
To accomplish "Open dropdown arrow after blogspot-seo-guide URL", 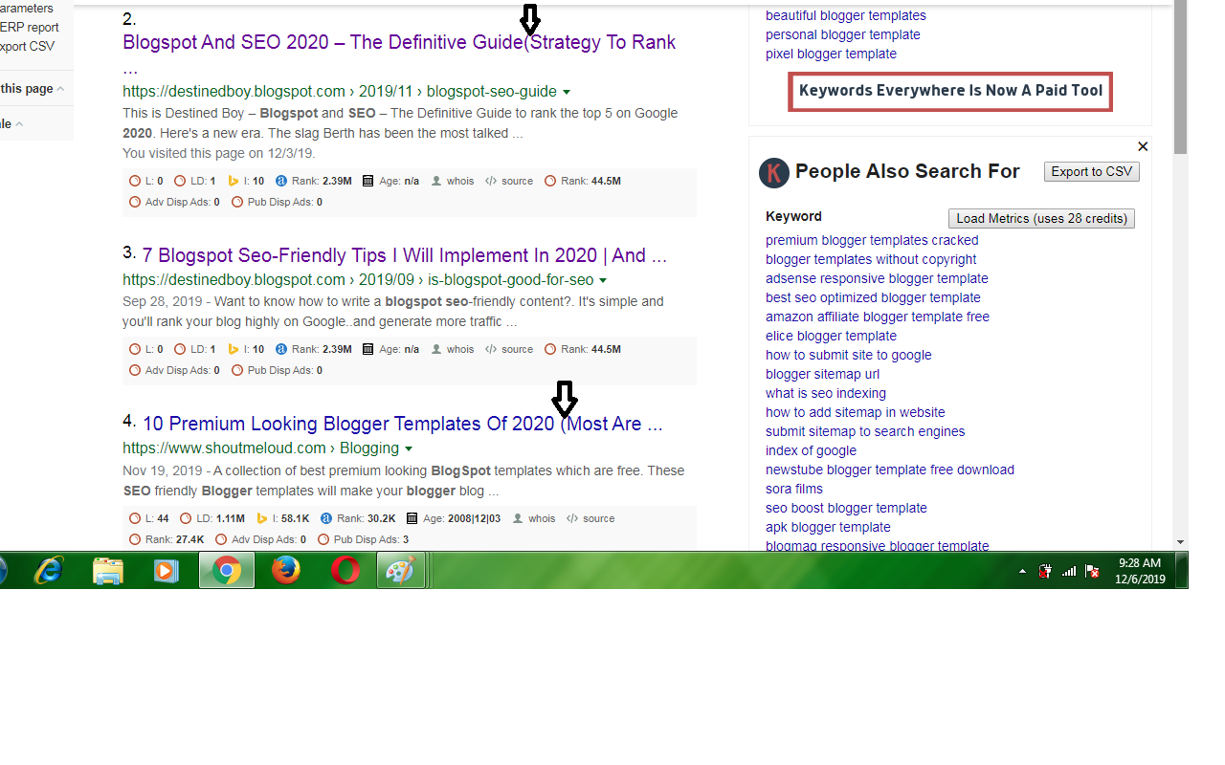I will [x=567, y=93].
